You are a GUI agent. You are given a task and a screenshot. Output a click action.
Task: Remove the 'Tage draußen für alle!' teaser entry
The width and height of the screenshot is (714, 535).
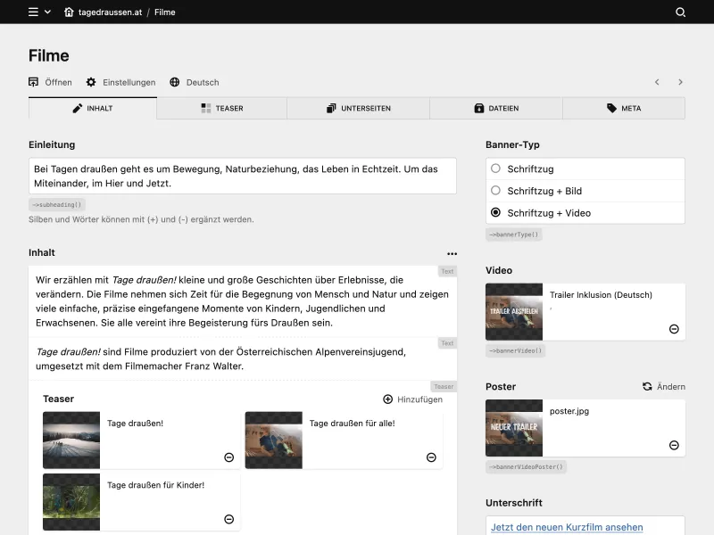pos(431,457)
